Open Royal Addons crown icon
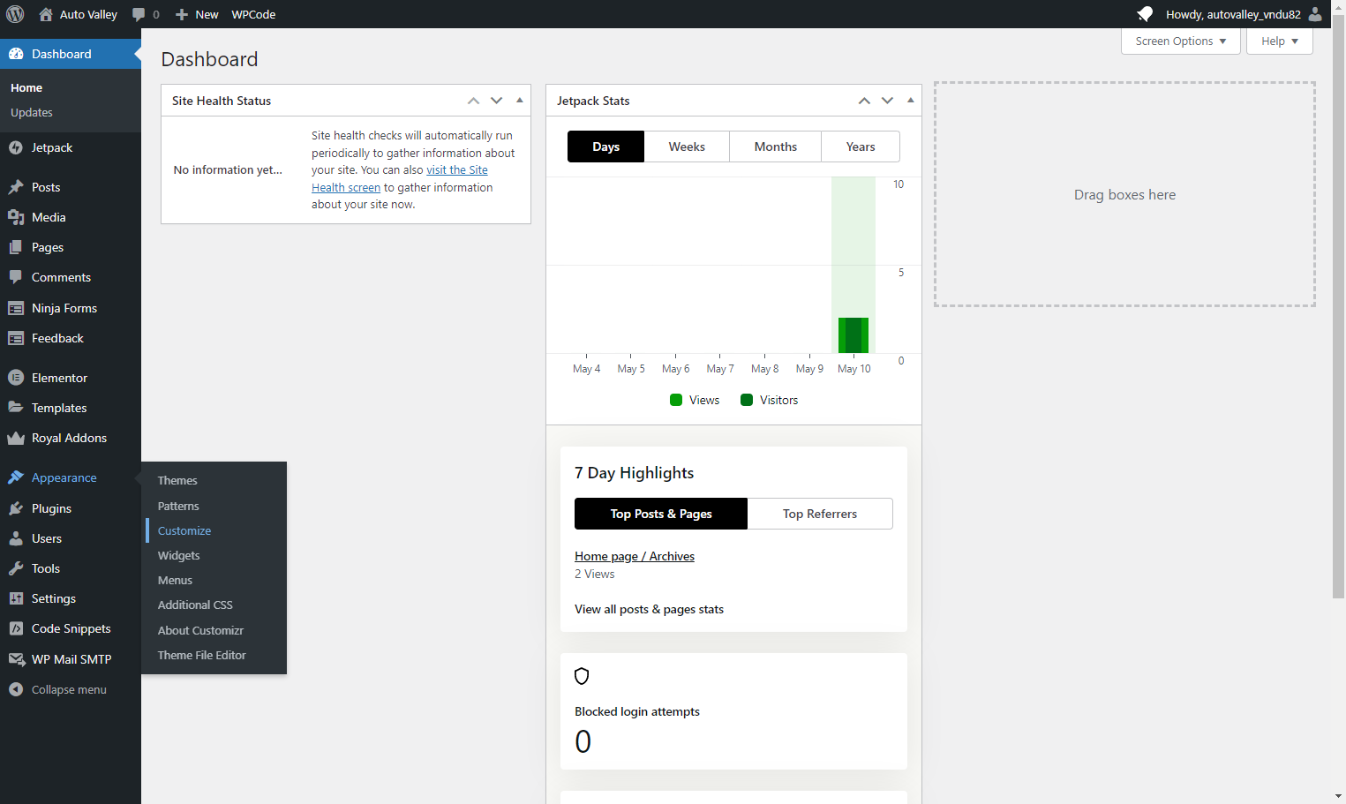Screen dimensions: 1346x804 pyautogui.click(x=16, y=438)
